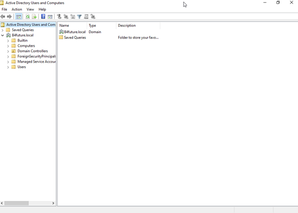Click the Forward arrow toolbar icon
The image size is (298, 213).
tap(9, 17)
